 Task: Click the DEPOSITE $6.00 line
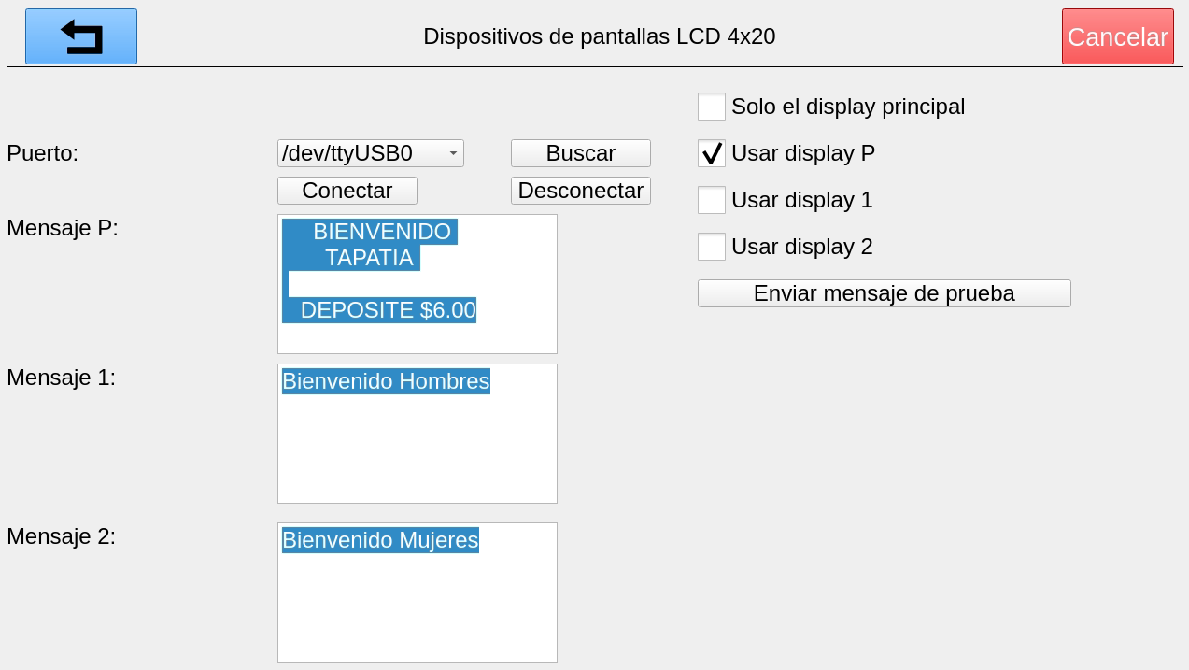tap(388, 310)
